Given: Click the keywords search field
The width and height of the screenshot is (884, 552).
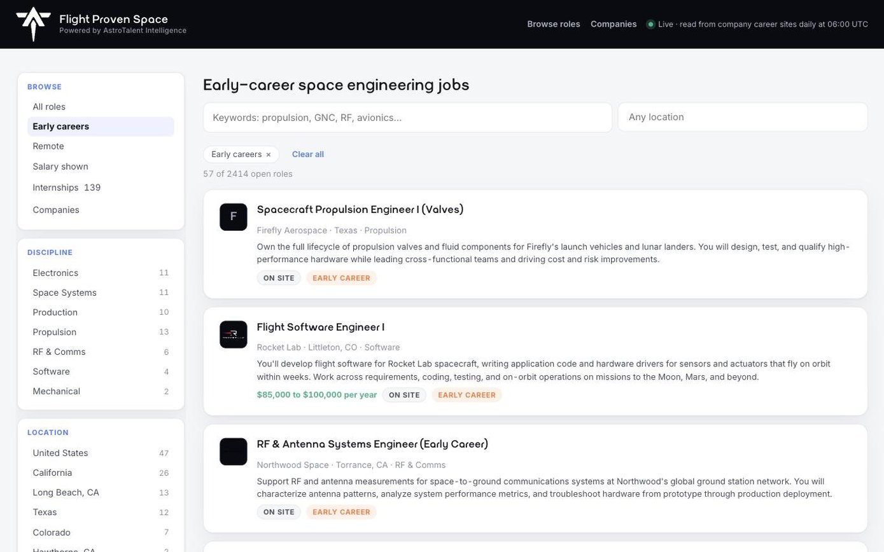Looking at the screenshot, I should click(x=407, y=118).
